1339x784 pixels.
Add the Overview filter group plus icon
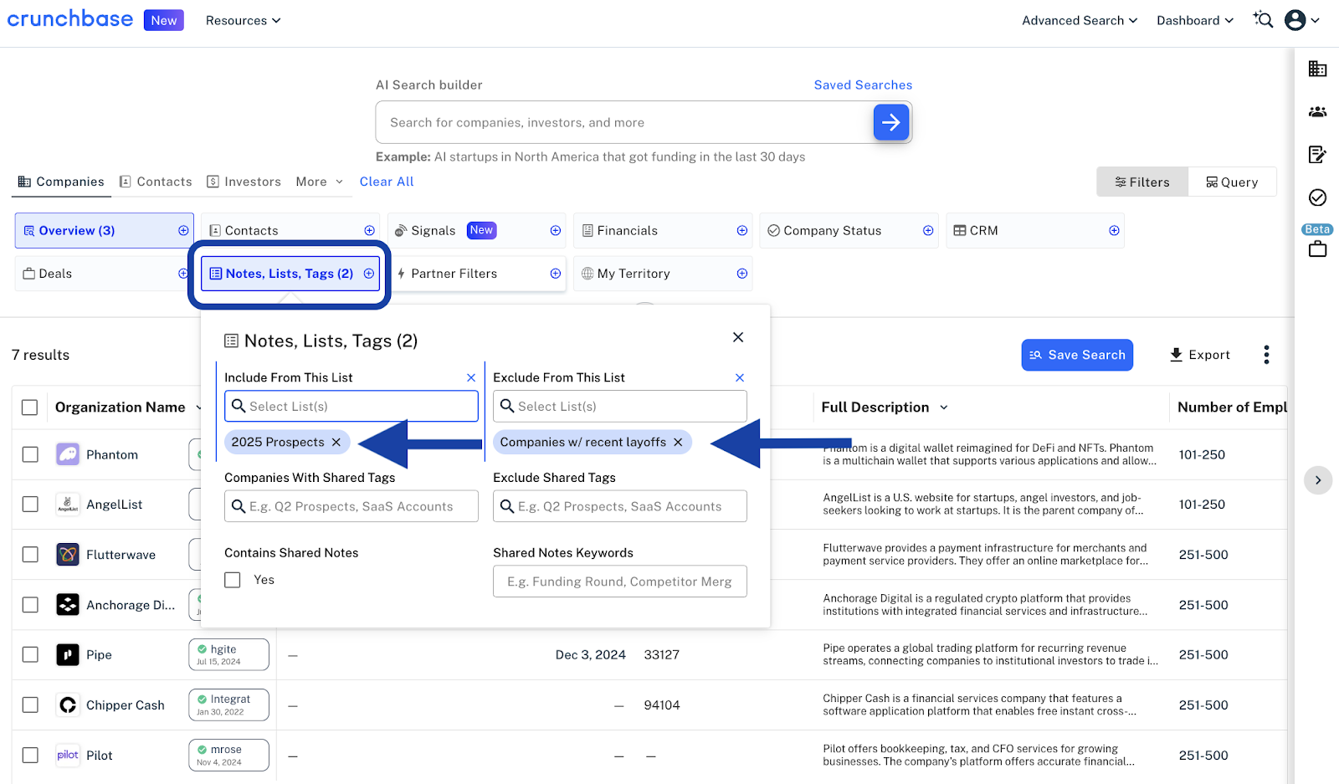183,231
